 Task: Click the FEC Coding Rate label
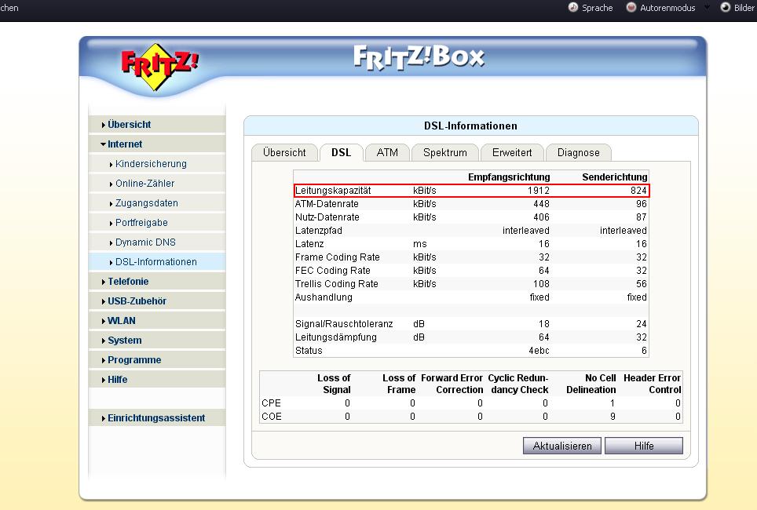click(x=333, y=271)
